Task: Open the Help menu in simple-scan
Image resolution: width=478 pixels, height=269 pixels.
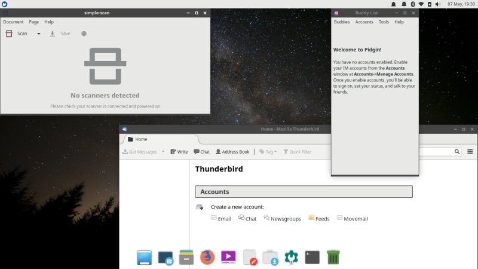Action: pos(49,22)
